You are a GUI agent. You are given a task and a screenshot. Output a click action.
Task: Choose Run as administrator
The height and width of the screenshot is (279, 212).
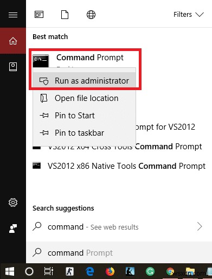point(84,81)
